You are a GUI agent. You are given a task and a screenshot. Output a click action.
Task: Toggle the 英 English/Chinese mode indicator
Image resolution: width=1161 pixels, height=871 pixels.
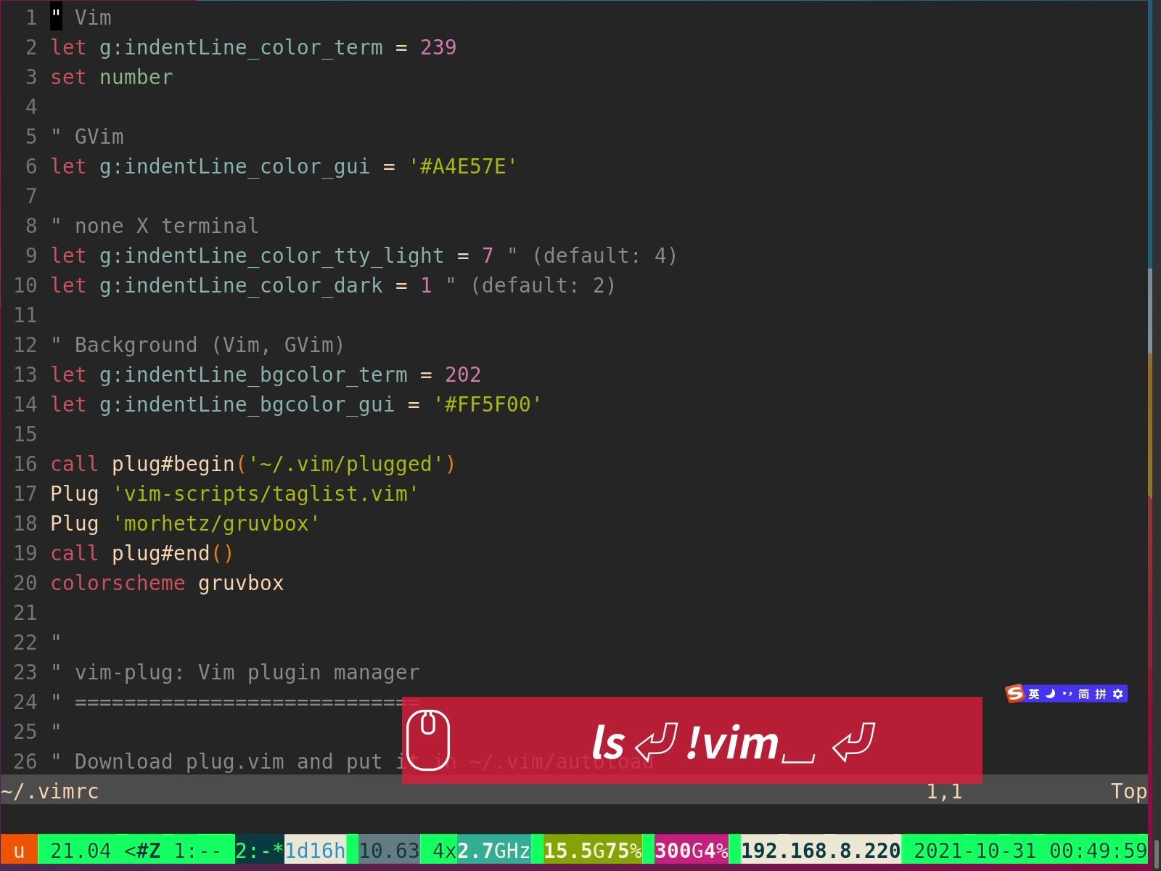(x=1034, y=695)
